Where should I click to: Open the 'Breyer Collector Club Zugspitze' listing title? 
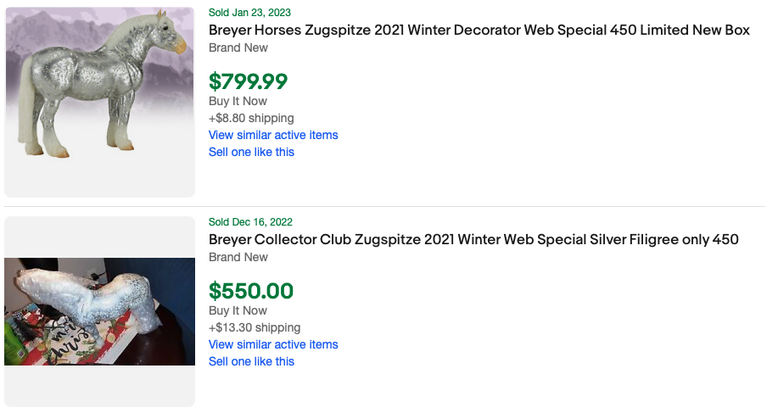pos(473,240)
